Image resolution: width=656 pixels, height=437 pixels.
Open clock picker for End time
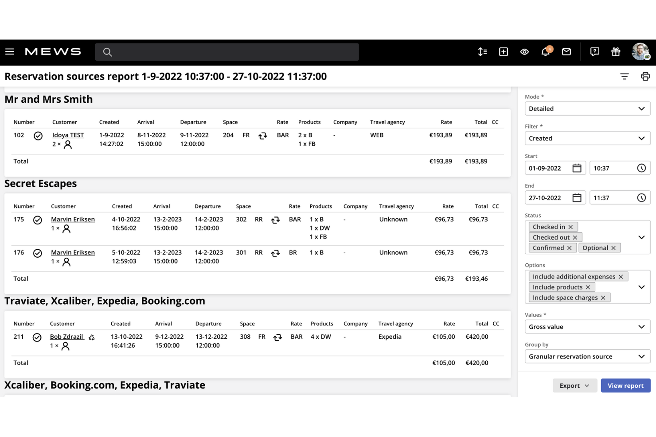pos(641,198)
